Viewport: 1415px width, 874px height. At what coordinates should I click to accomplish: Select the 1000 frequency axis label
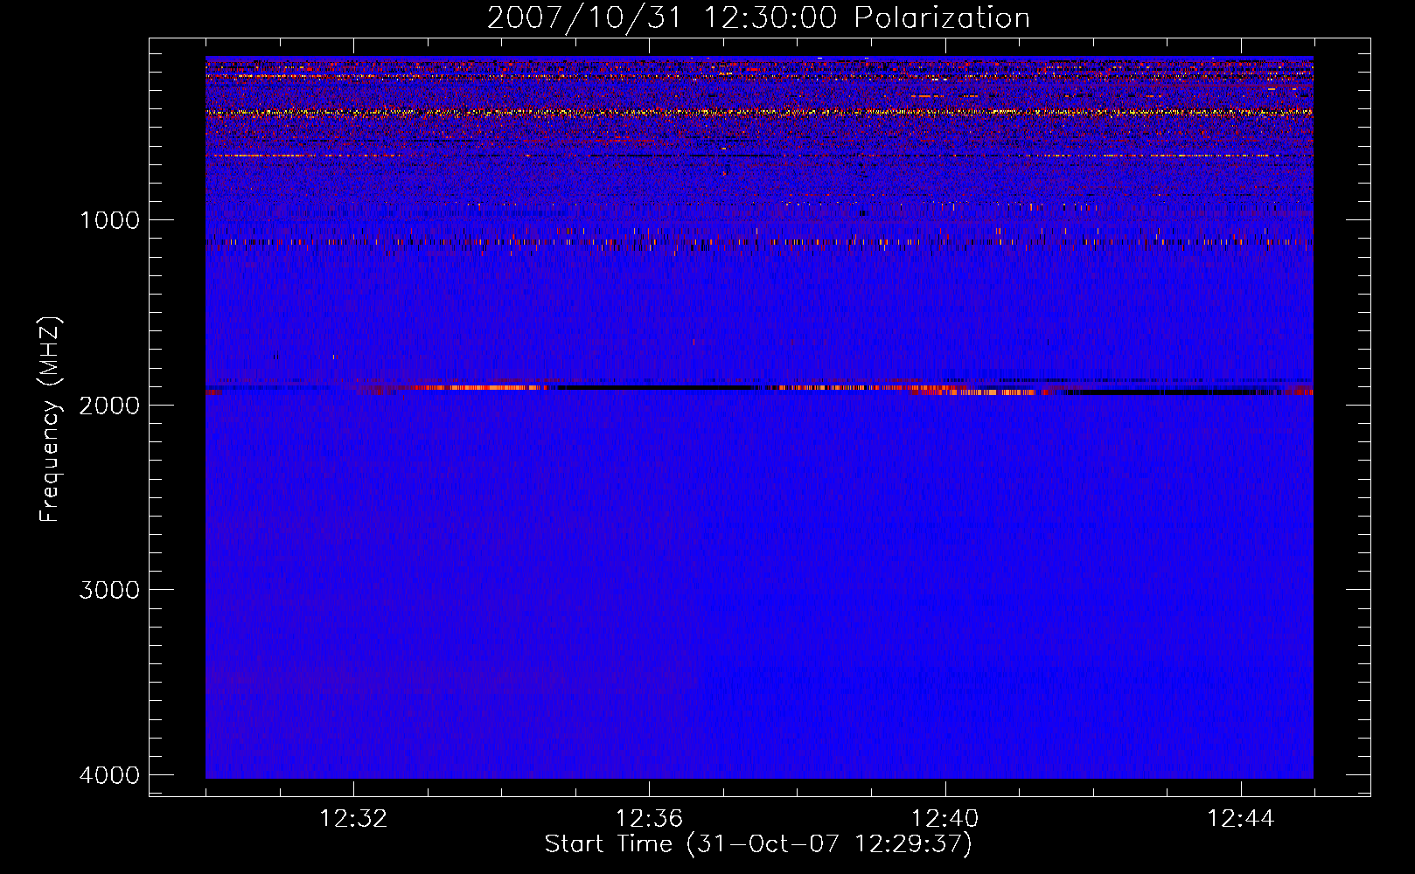109,219
